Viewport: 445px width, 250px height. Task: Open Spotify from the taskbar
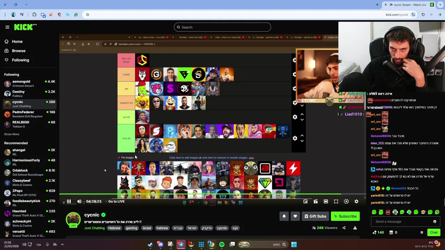tap(222, 244)
